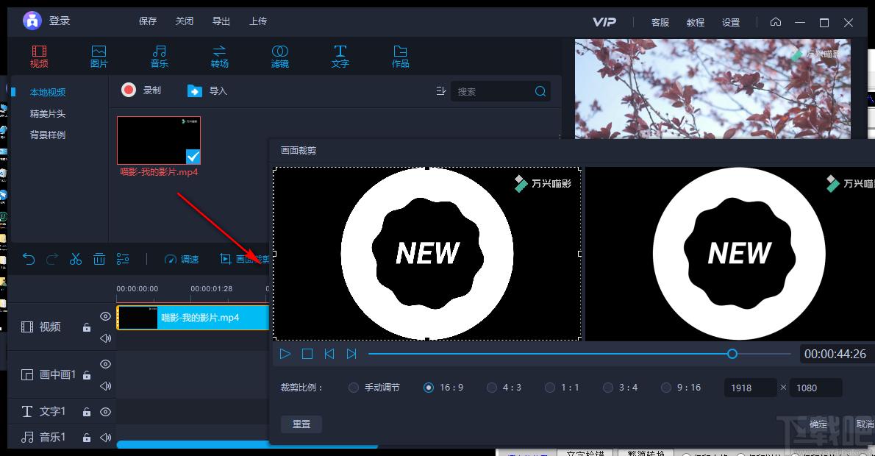The width and height of the screenshot is (875, 456).
Task: Click the 上传 menu item
Action: [x=258, y=21]
